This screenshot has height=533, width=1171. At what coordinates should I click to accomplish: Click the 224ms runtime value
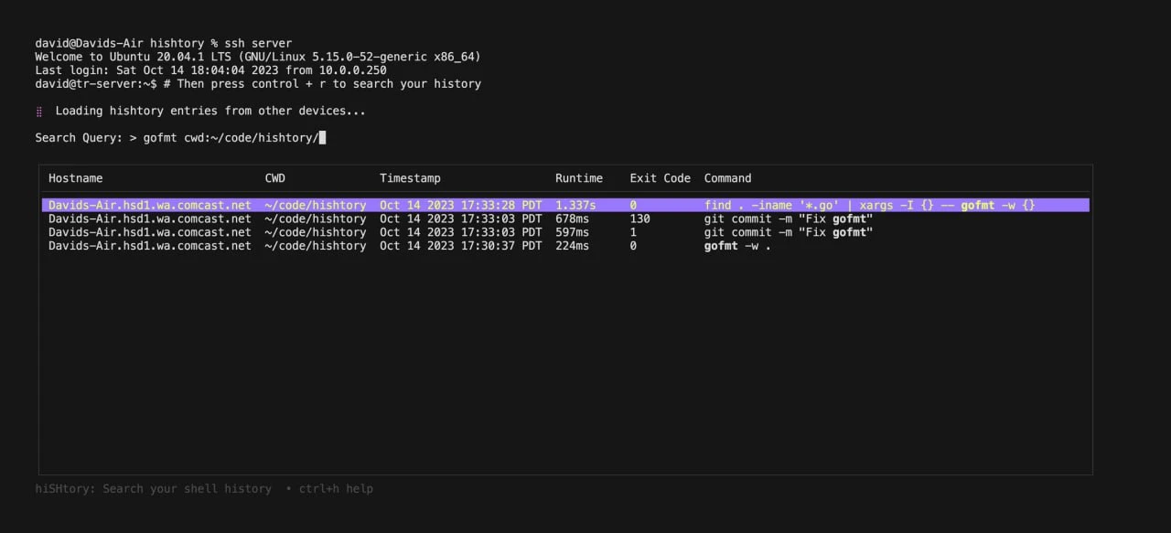coord(572,246)
